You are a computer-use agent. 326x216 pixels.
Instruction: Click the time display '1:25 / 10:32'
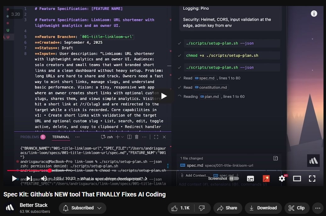click(64, 179)
